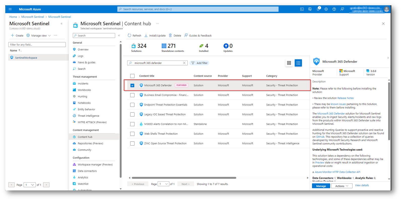Open Hunting under Threat management
Image resolution: width=402 pixels, height=201 pixels.
point(82,96)
